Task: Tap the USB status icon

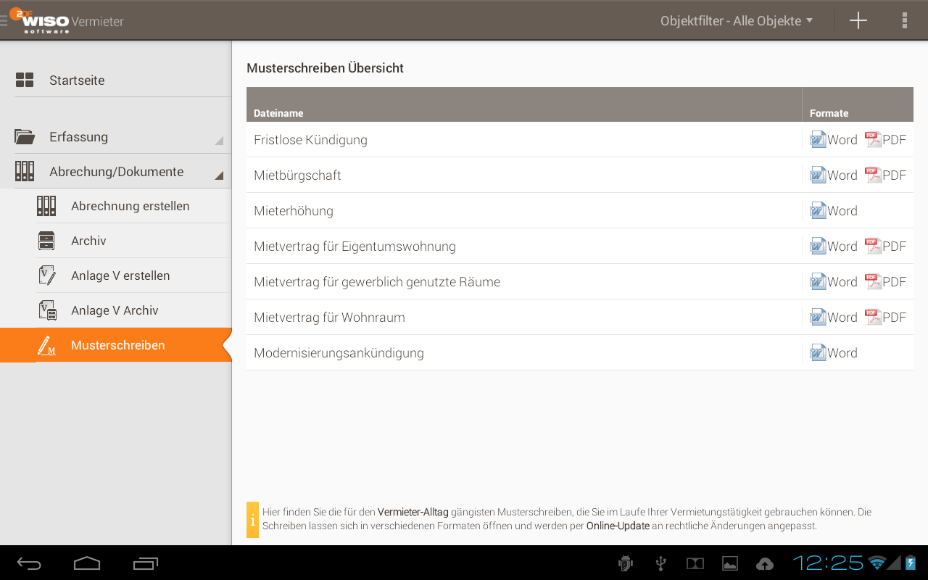Action: coord(660,563)
